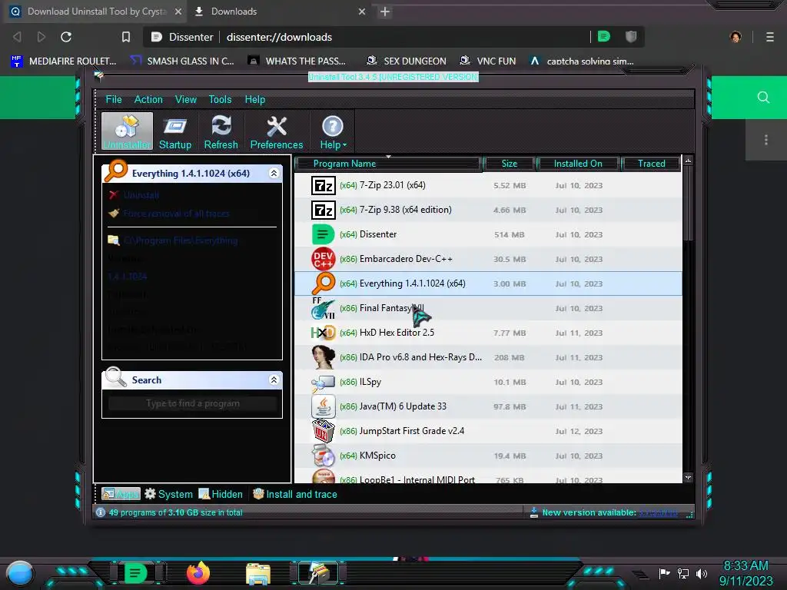This screenshot has height=590, width=787.
Task: Select the KMSpico program icon
Action: [324, 456]
